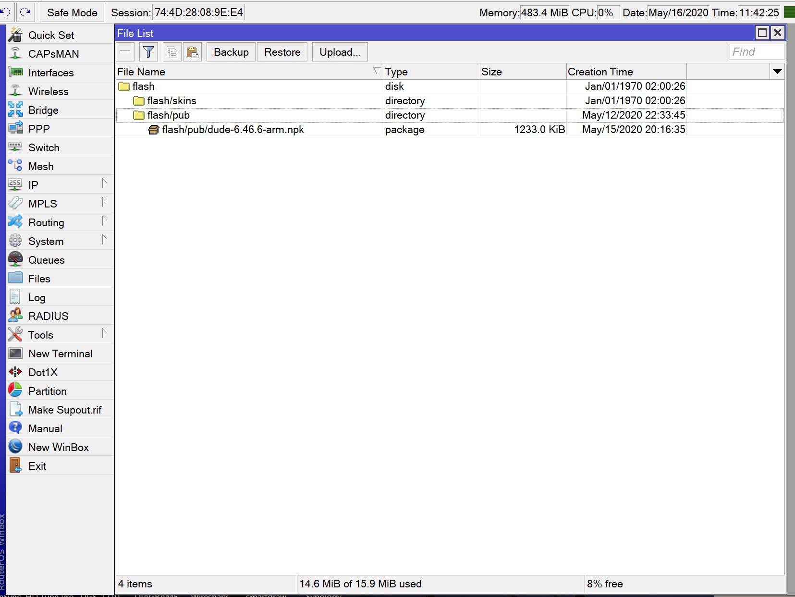The image size is (795, 597).
Task: Open the column chooser dropdown arrow
Action: coord(777,72)
